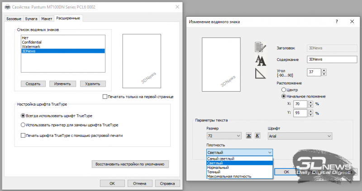Expand the Шрифт Arial font dropdown
Image resolution: width=362 pixels, height=191 pixels.
pyautogui.click(x=300, y=136)
